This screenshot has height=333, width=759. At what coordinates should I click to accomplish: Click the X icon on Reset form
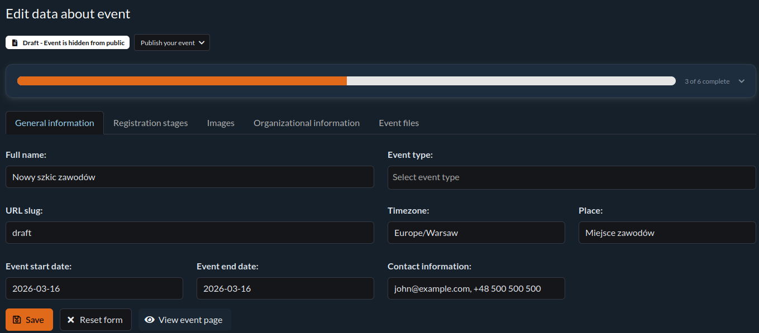coord(71,320)
